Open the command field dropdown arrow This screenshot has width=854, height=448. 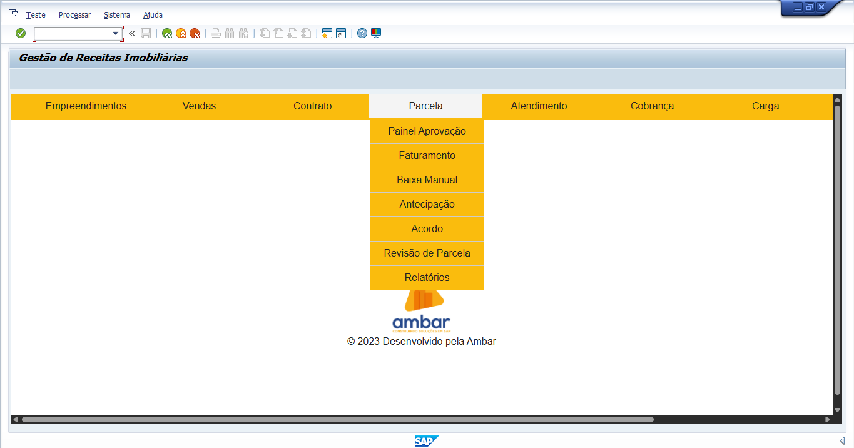coord(115,33)
